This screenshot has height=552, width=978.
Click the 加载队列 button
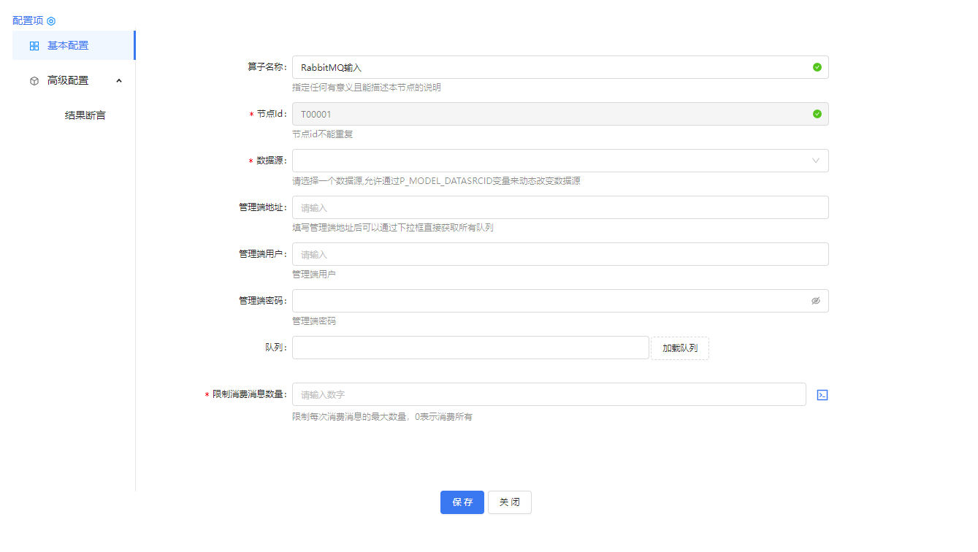tap(679, 348)
